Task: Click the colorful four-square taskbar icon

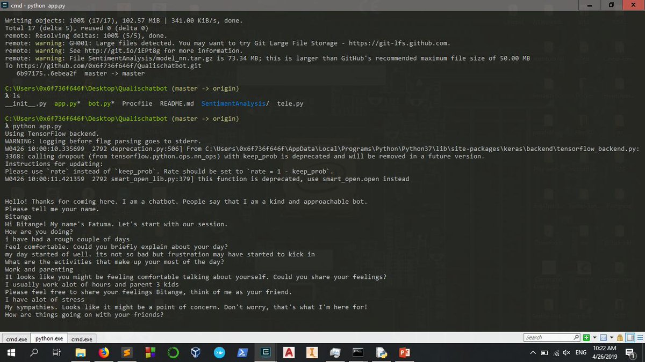Action: [x=150, y=352]
